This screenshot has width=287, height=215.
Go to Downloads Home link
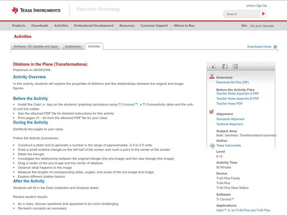pyautogui.click(x=259, y=47)
